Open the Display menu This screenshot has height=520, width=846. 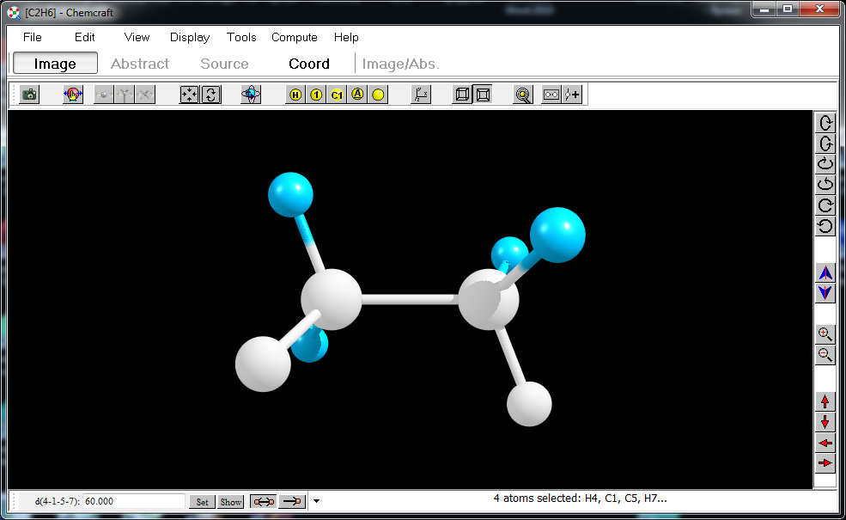coord(190,37)
